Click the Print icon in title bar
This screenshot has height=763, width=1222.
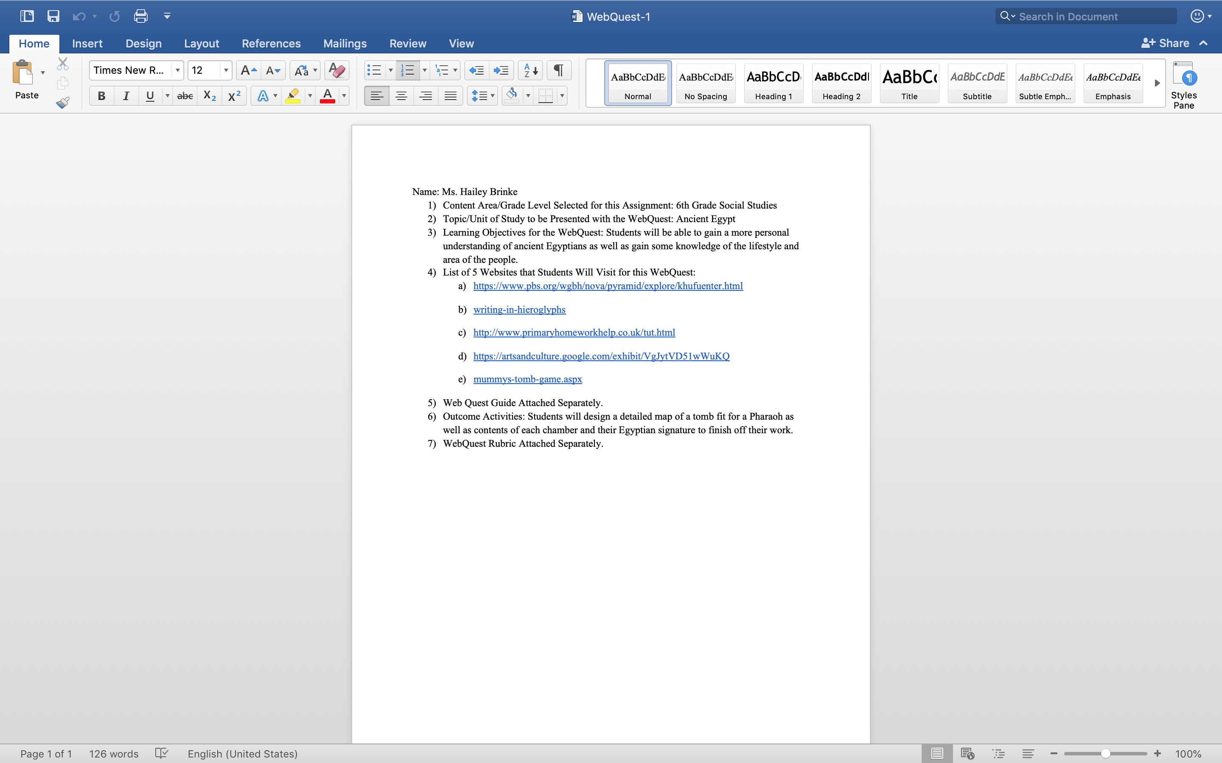[x=140, y=16]
